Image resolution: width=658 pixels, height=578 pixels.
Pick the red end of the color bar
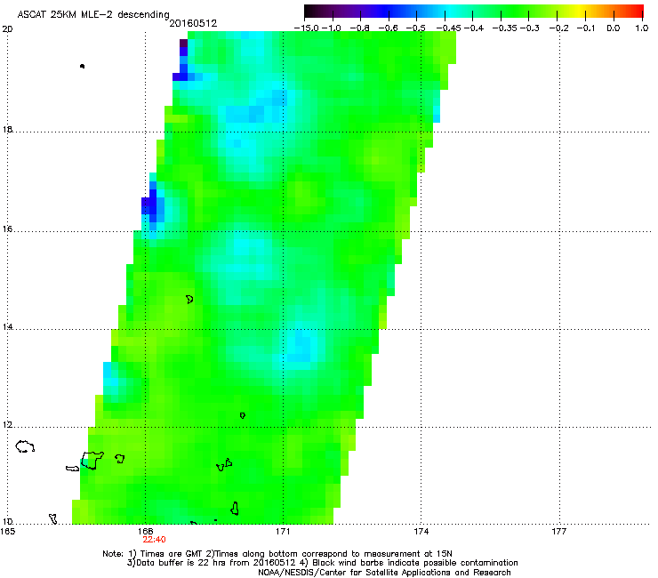tap(638, 12)
